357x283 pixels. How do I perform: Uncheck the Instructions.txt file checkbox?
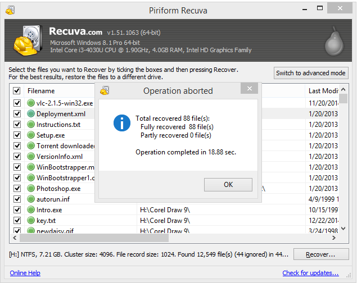pyautogui.click(x=17, y=125)
